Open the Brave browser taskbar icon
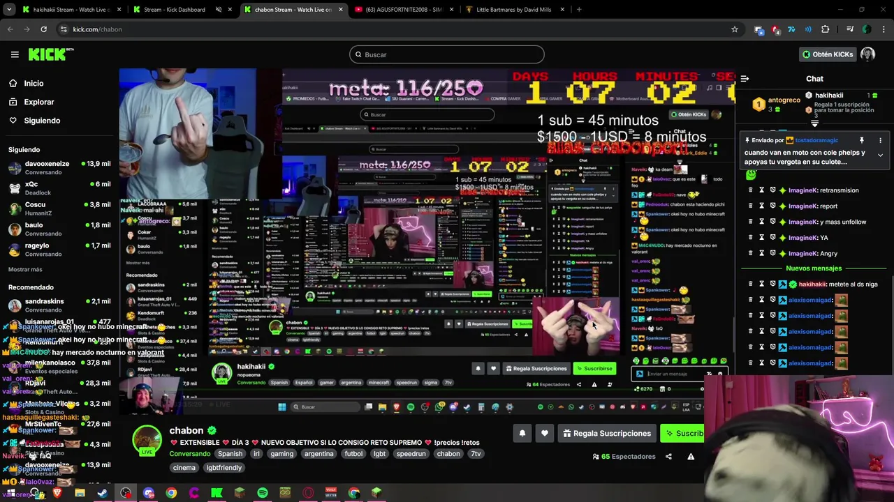Screen dimensions: 894x502 point(57,494)
